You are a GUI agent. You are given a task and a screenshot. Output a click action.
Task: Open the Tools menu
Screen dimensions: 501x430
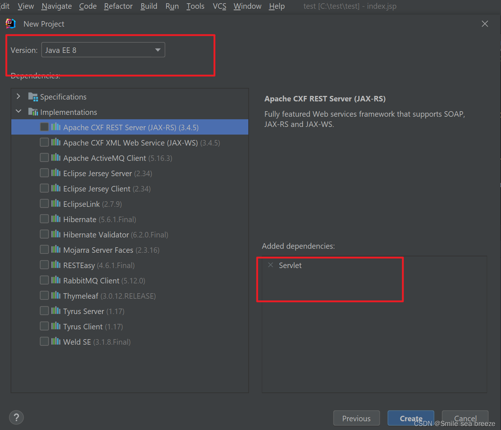195,6
